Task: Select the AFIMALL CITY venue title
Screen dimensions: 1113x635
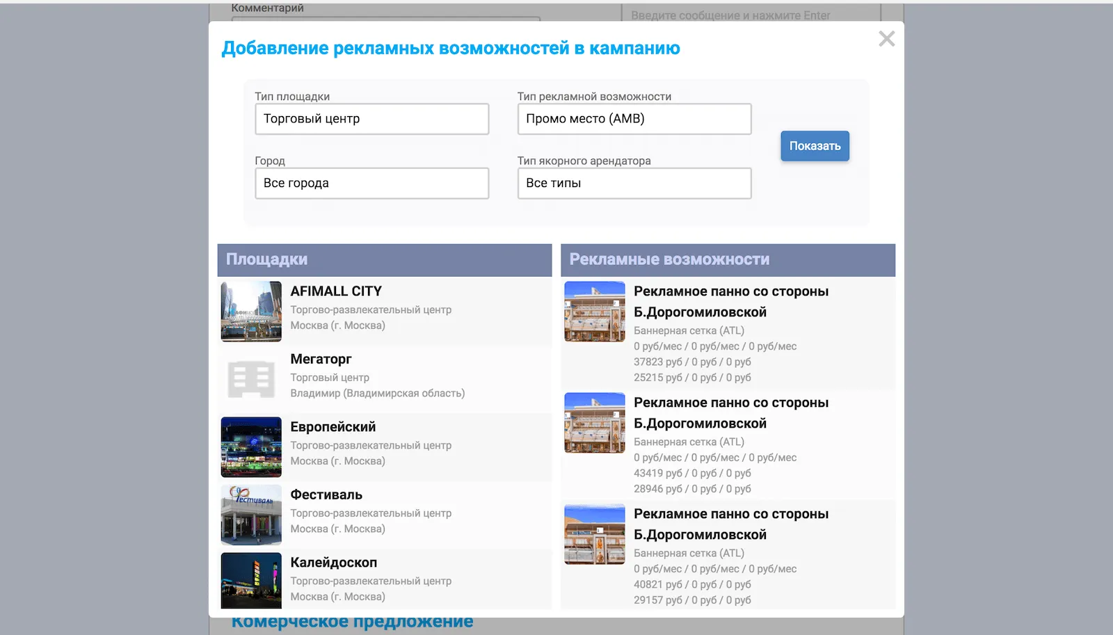Action: click(x=336, y=291)
